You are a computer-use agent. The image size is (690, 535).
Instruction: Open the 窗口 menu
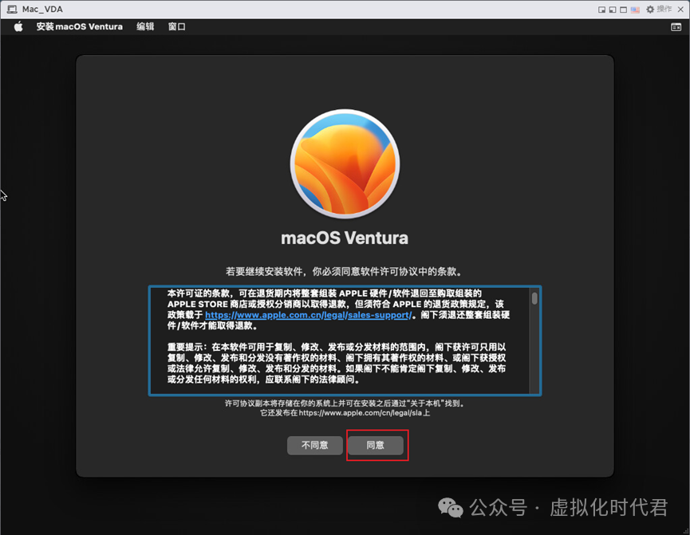click(176, 27)
